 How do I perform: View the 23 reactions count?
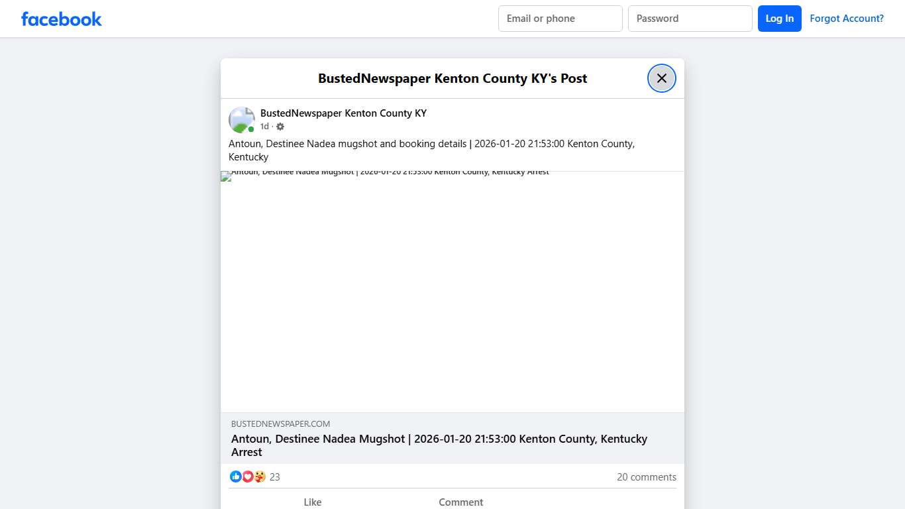274,477
